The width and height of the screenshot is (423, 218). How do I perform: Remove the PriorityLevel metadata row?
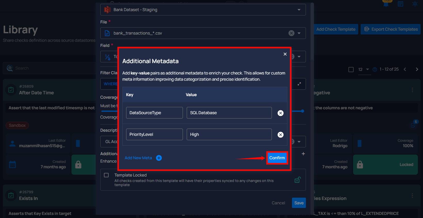pos(280,135)
